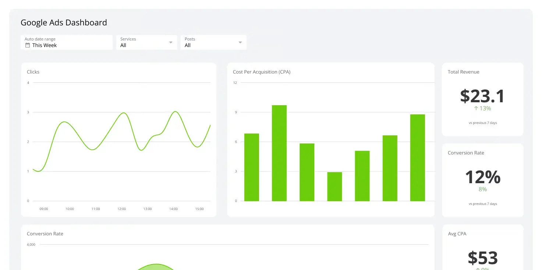Select the shortest bar in CPA chart
This screenshot has width=542, height=270.
click(x=334, y=186)
